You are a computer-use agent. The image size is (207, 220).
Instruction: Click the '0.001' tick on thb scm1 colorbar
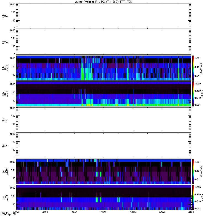pos(198,105)
